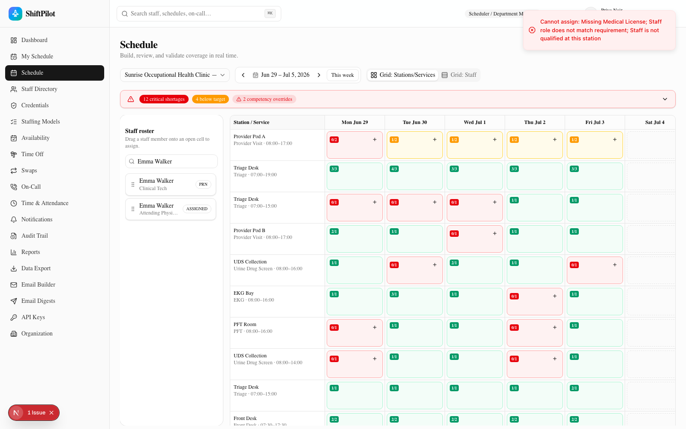This screenshot has width=686, height=429.
Task: Click the 4/3 Triage Desk Tue cell
Action: [x=415, y=176]
